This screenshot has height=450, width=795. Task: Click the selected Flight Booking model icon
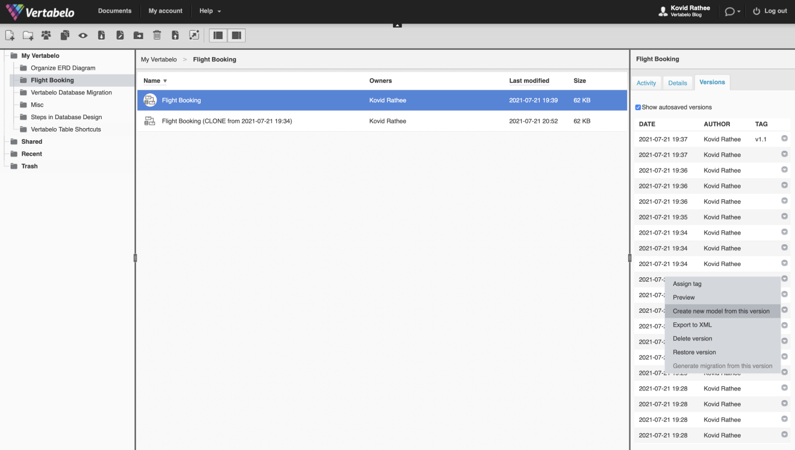coord(150,100)
